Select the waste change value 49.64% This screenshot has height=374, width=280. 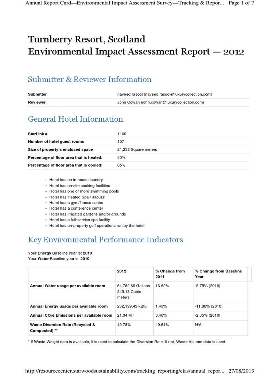pos(162,325)
